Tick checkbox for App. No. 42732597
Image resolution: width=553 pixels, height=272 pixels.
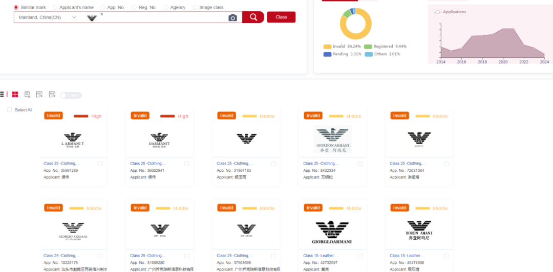[x=360, y=256]
